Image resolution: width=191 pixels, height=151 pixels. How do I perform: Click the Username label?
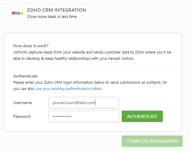(22, 103)
